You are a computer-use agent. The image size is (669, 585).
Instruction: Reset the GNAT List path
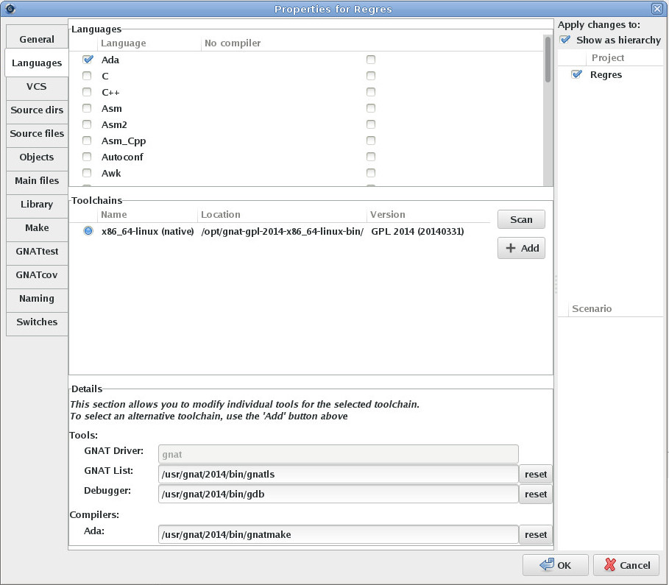pos(536,474)
